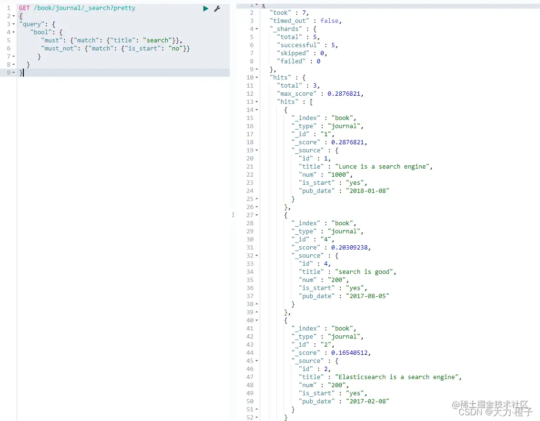Run the query with the green play icon

pos(205,9)
